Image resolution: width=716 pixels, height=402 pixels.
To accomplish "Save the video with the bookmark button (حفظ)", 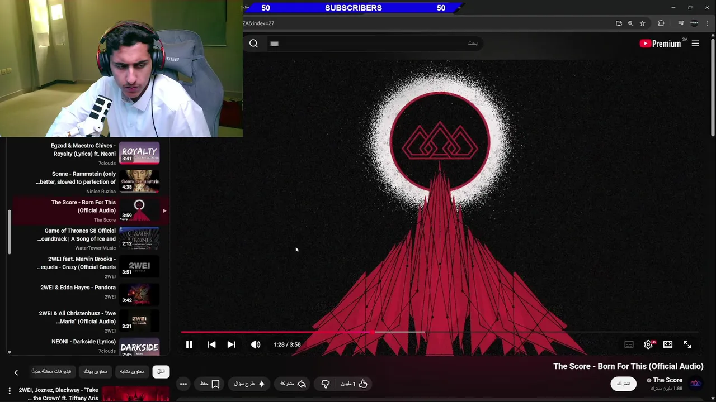I will click(x=209, y=384).
